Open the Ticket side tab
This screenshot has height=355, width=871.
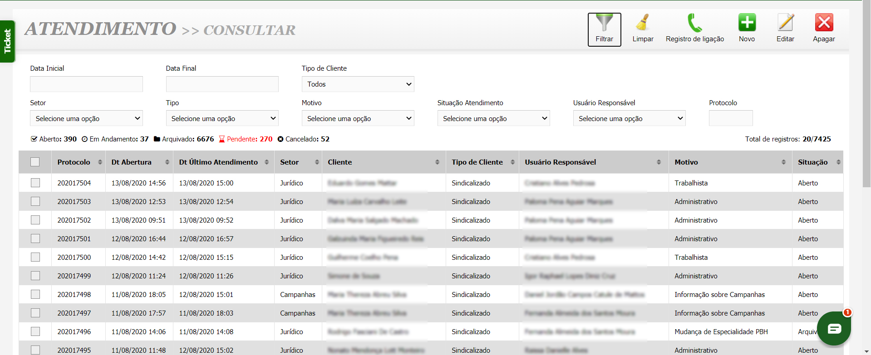pos(7,41)
